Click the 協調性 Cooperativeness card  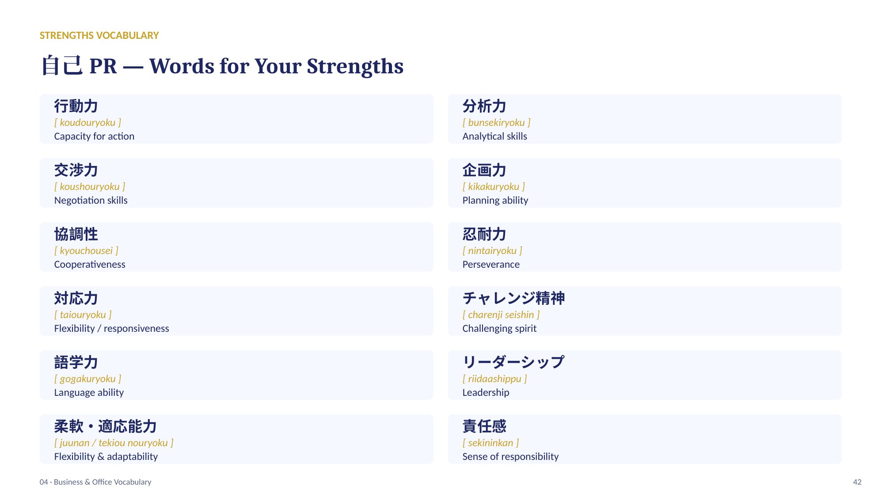[236, 247]
